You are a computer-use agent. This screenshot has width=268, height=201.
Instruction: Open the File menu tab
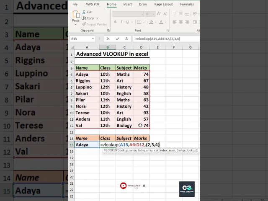(75, 4)
